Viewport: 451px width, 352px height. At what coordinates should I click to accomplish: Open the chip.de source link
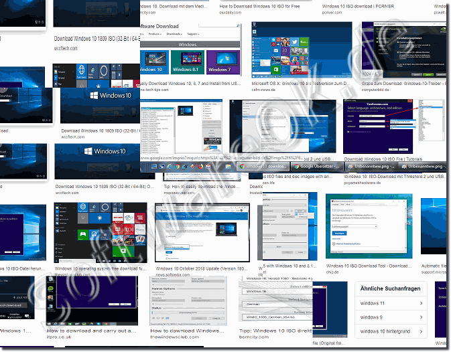point(332,272)
